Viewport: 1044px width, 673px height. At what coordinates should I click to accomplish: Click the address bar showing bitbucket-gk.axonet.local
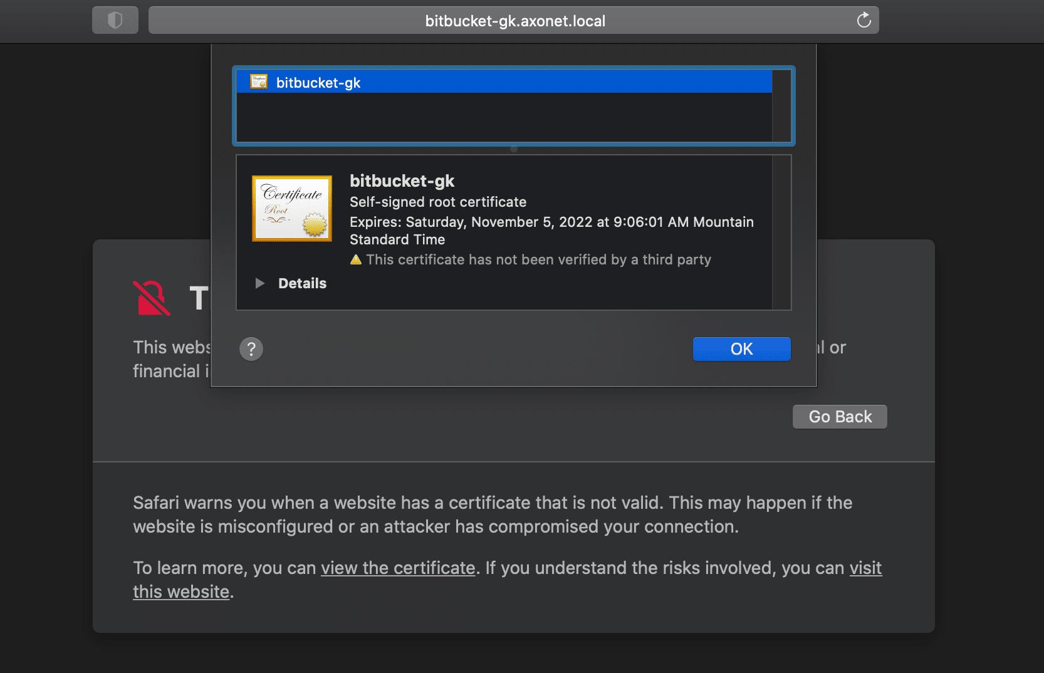tap(514, 21)
